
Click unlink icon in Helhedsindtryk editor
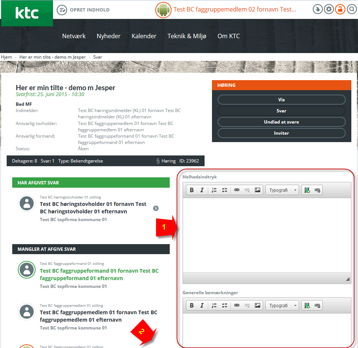click(x=247, y=190)
